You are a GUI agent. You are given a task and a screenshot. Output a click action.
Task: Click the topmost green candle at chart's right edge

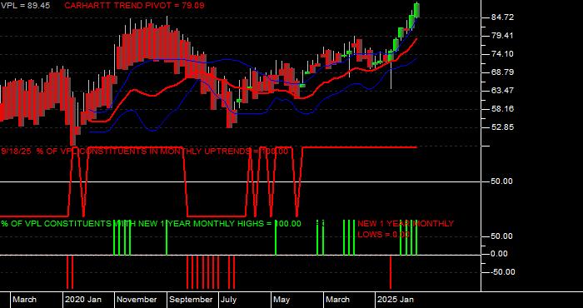tap(417, 10)
